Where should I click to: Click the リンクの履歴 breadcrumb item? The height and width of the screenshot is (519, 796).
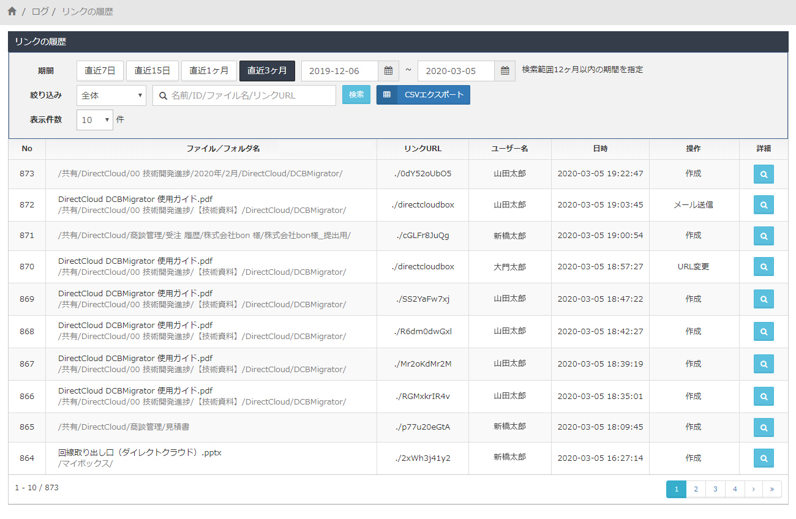pyautogui.click(x=87, y=12)
